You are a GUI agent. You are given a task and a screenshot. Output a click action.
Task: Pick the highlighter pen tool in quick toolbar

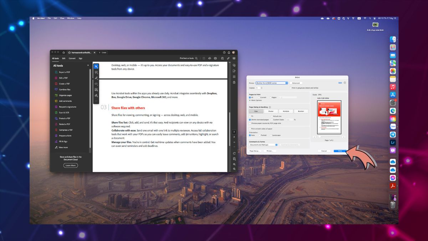pyautogui.click(x=96, y=78)
